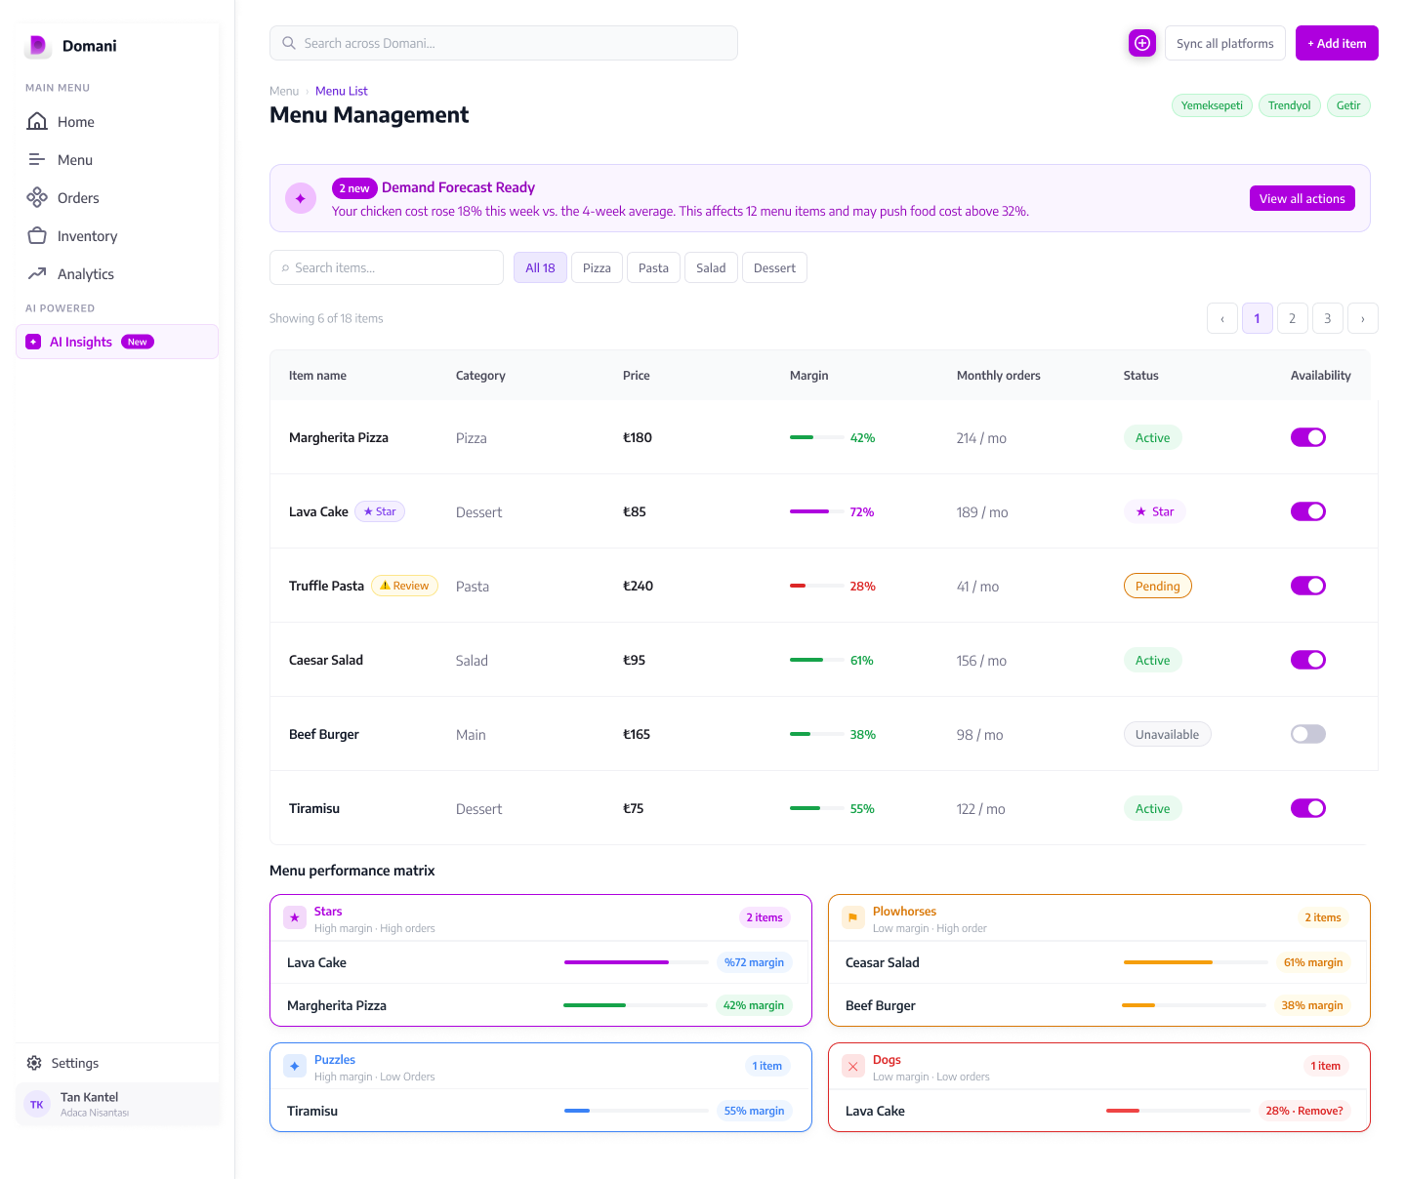Click the '2 new' badge in forecast banner
This screenshot has height=1179, width=1406.
pyautogui.click(x=354, y=188)
